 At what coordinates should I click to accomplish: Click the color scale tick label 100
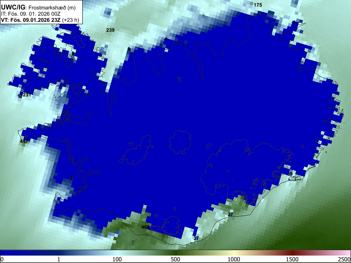click(x=117, y=259)
